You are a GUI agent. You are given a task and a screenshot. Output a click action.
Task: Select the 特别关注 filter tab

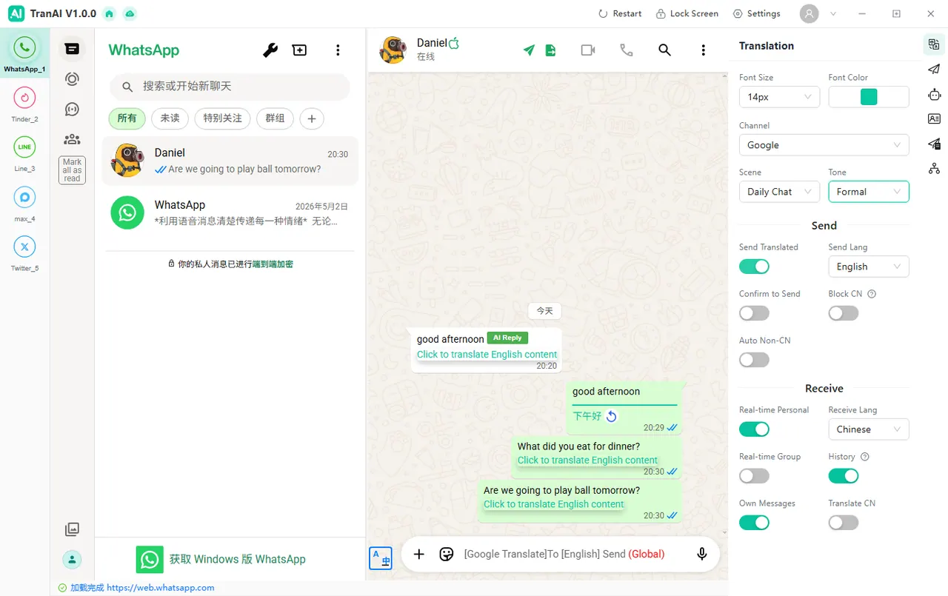(222, 118)
